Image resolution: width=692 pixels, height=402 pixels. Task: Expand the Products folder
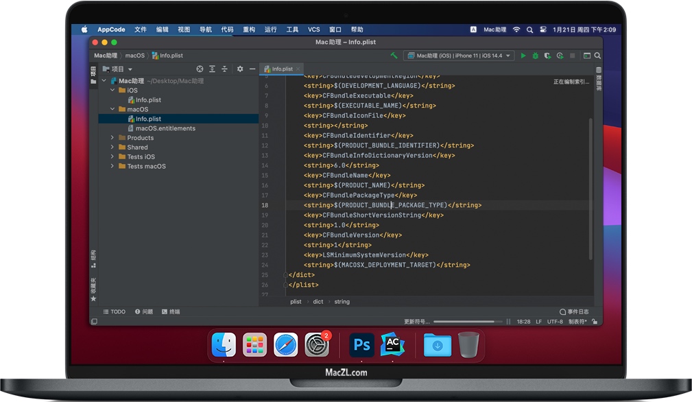(112, 137)
